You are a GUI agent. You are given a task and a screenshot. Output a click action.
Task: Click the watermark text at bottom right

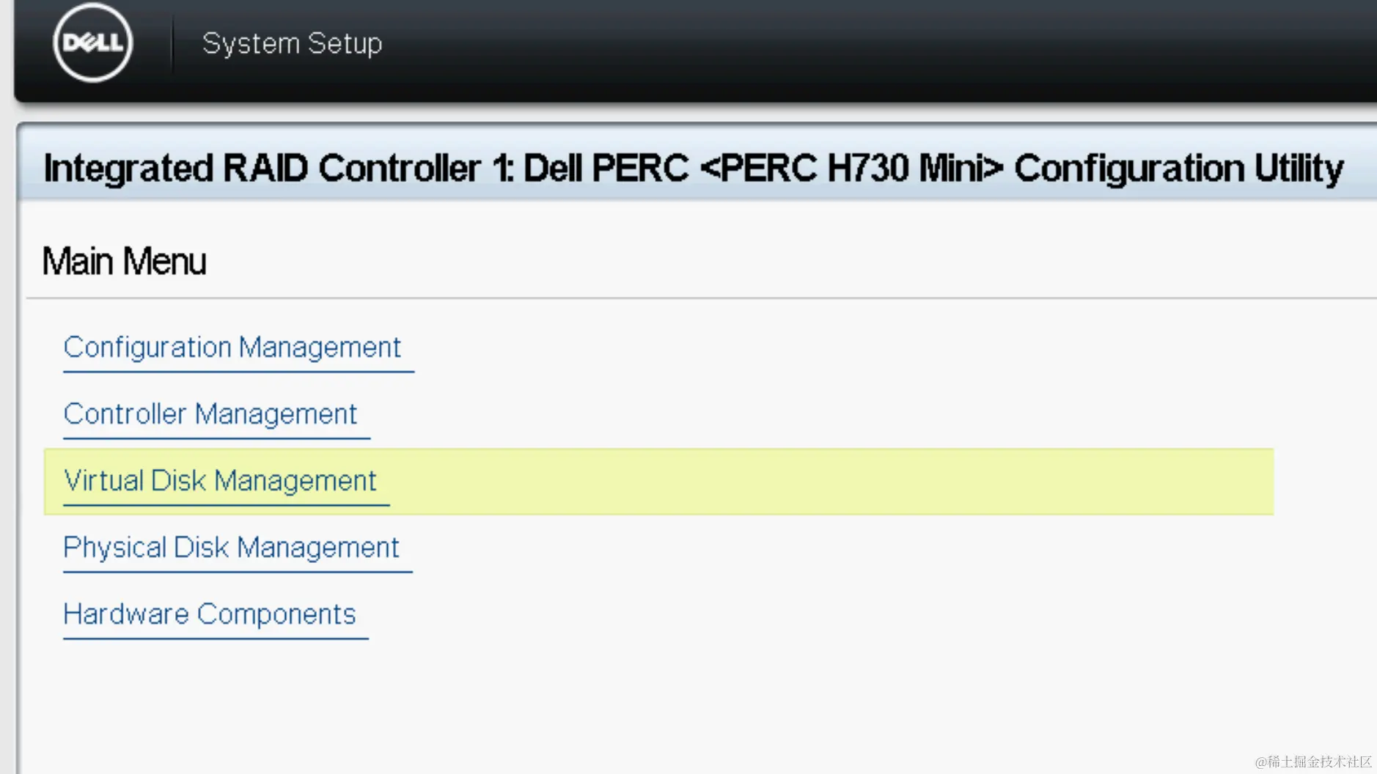pos(1312,762)
